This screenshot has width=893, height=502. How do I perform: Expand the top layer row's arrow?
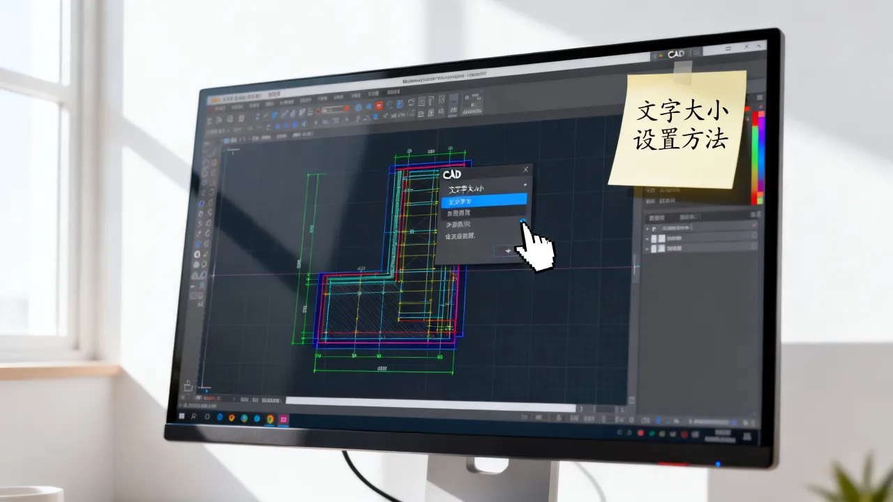[x=647, y=228]
